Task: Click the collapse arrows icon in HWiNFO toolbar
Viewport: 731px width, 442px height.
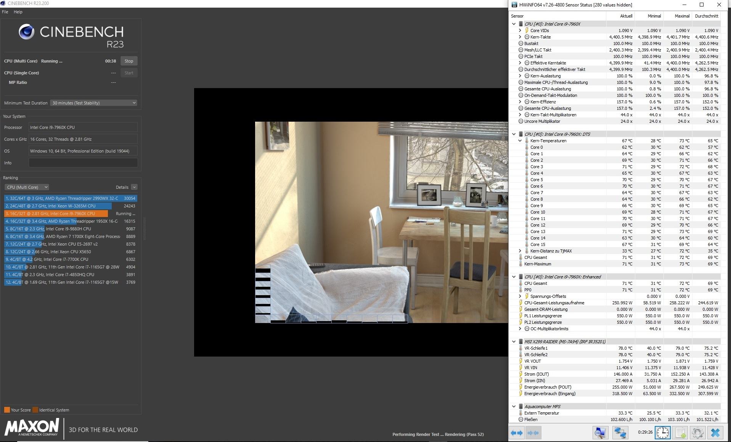Action: [533, 433]
